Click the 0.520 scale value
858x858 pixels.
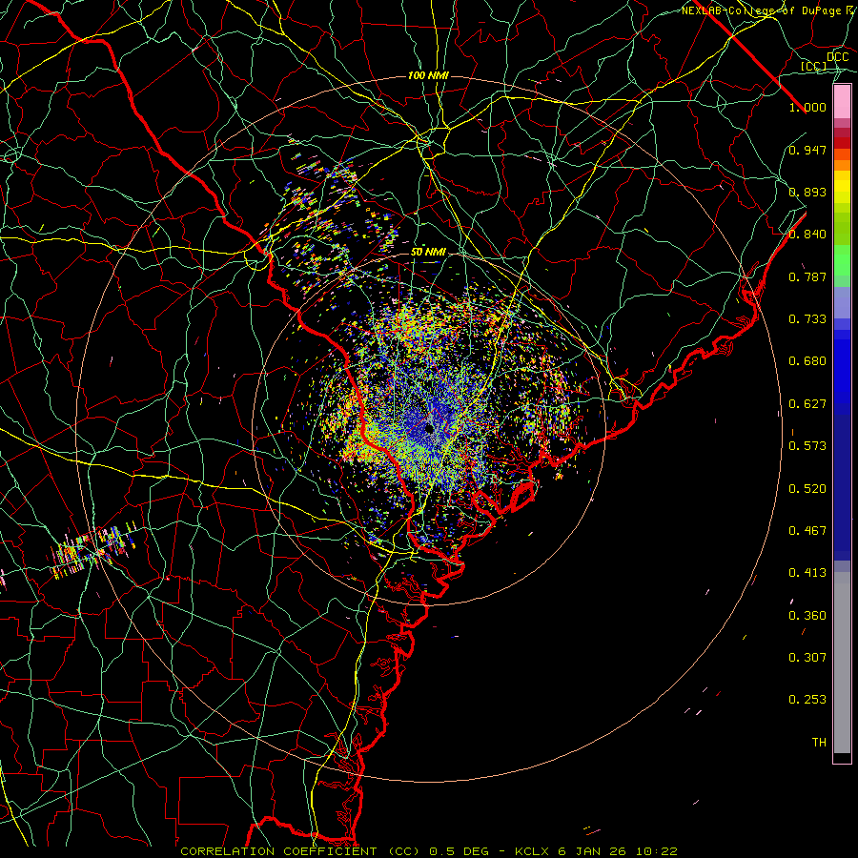click(807, 489)
